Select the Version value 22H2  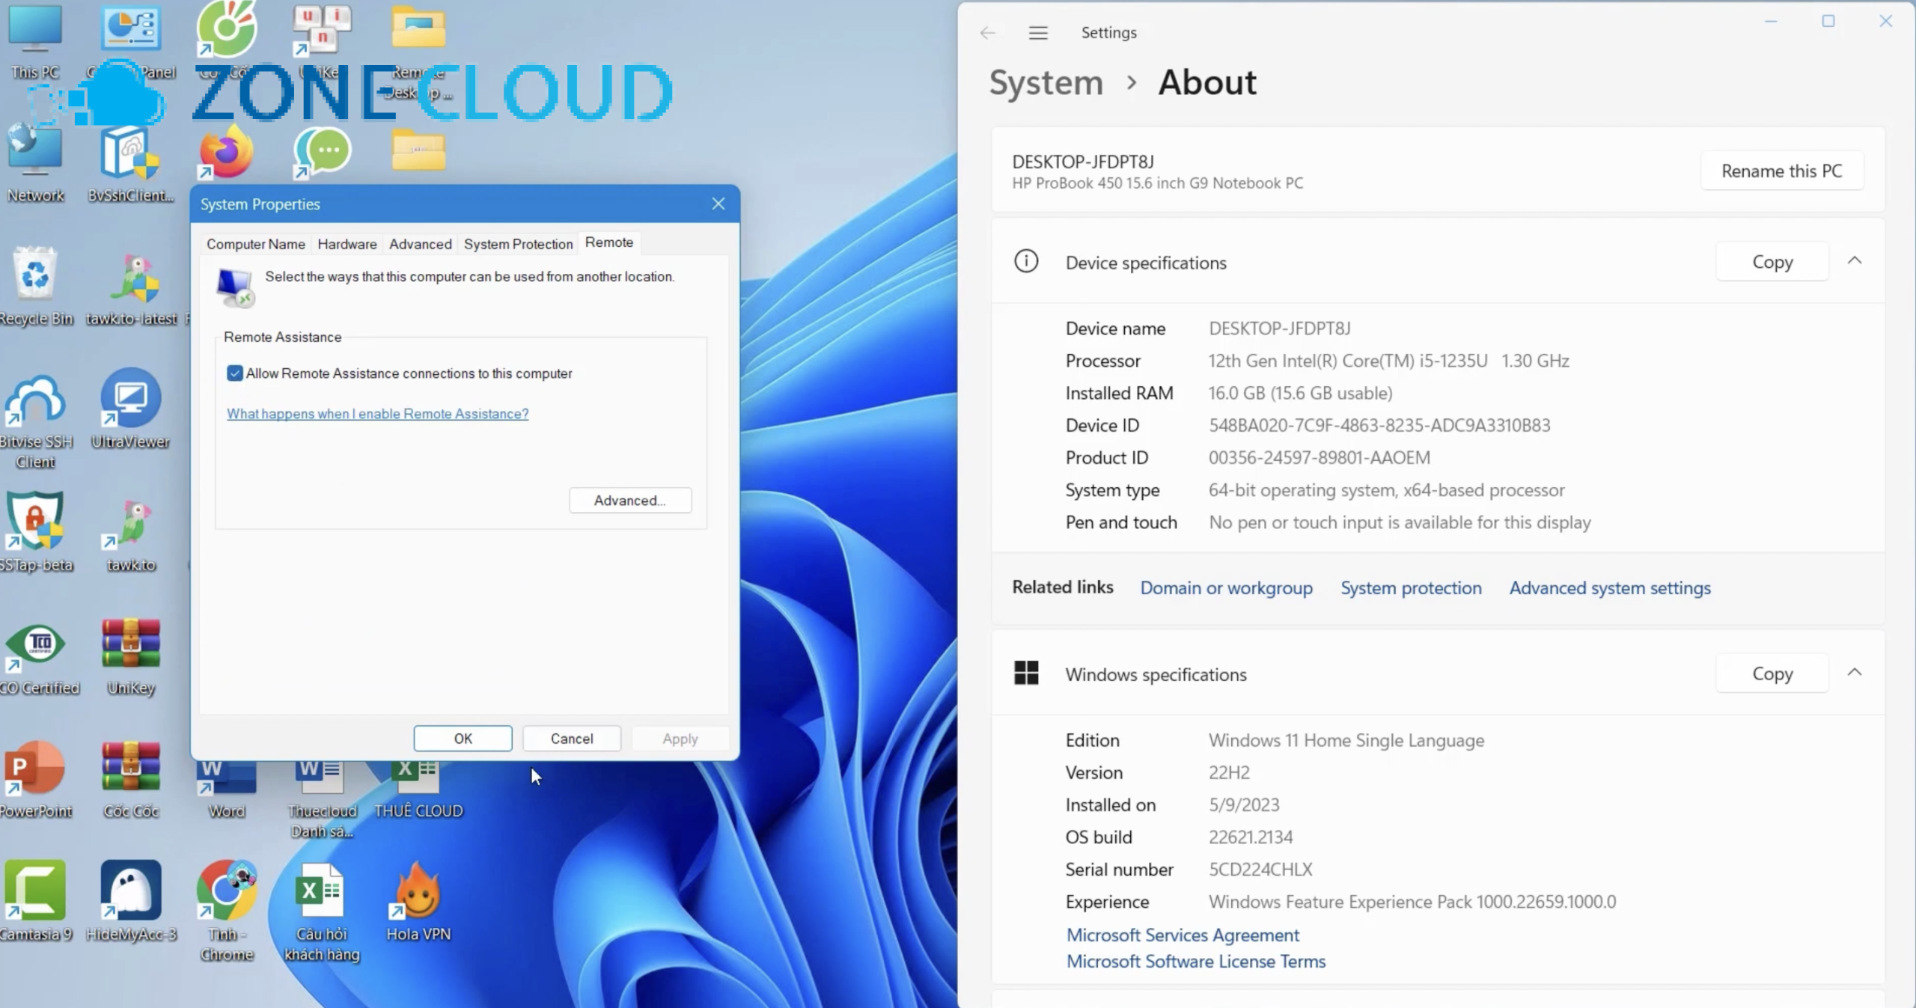pyautogui.click(x=1229, y=773)
